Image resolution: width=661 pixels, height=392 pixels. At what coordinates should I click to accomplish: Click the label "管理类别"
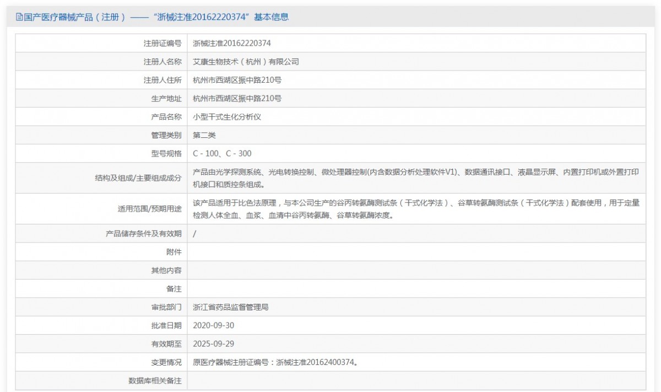[166, 135]
